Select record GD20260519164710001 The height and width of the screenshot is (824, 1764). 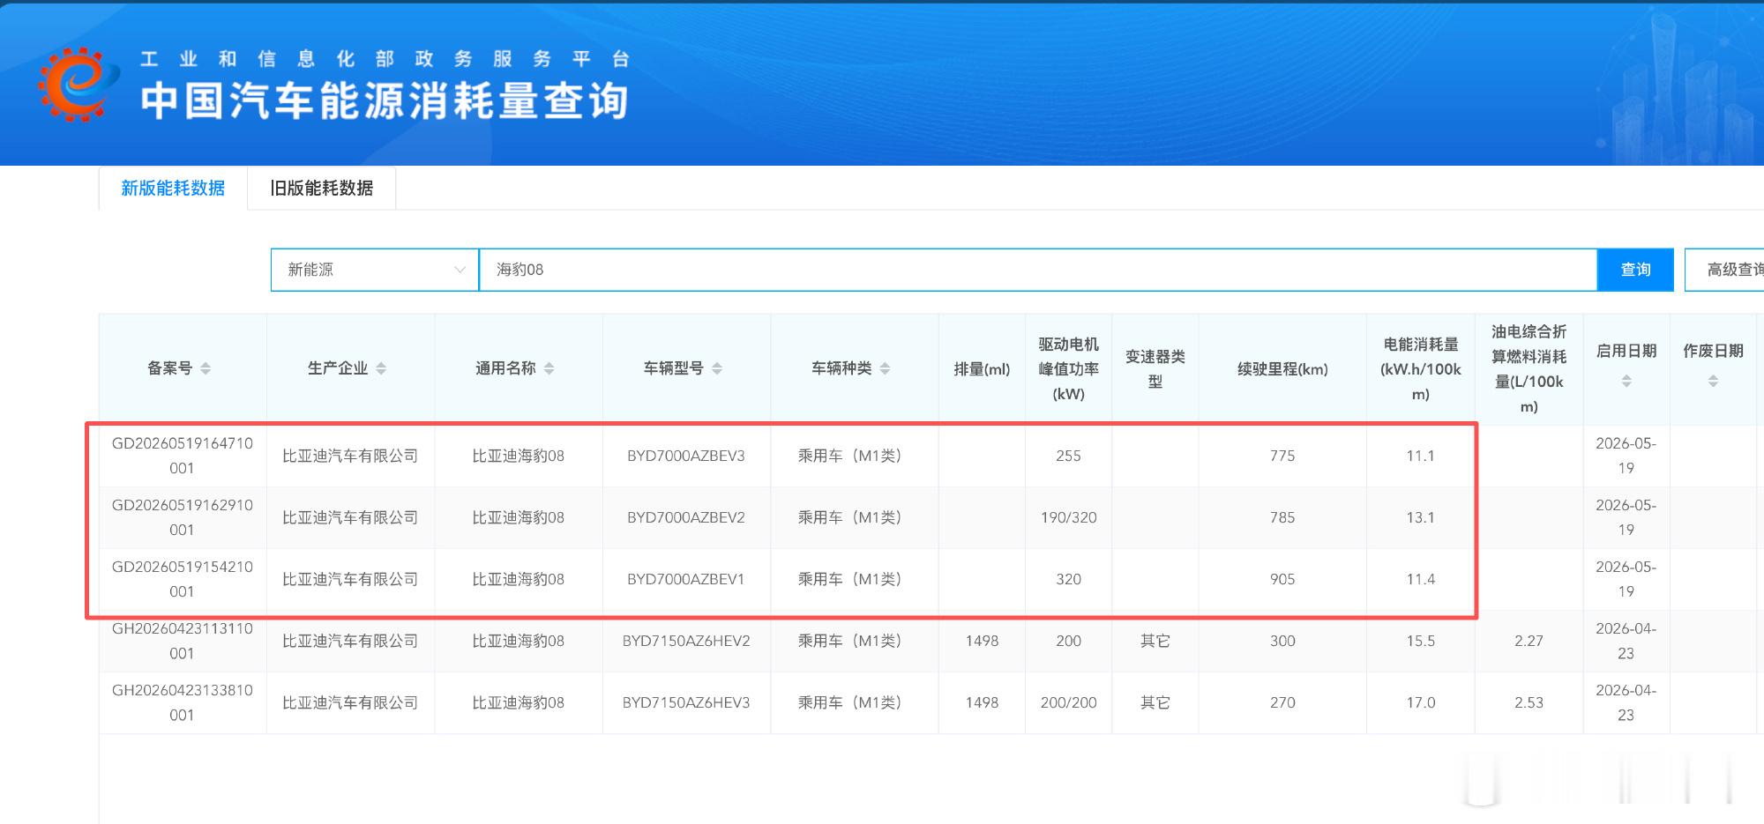183,456
